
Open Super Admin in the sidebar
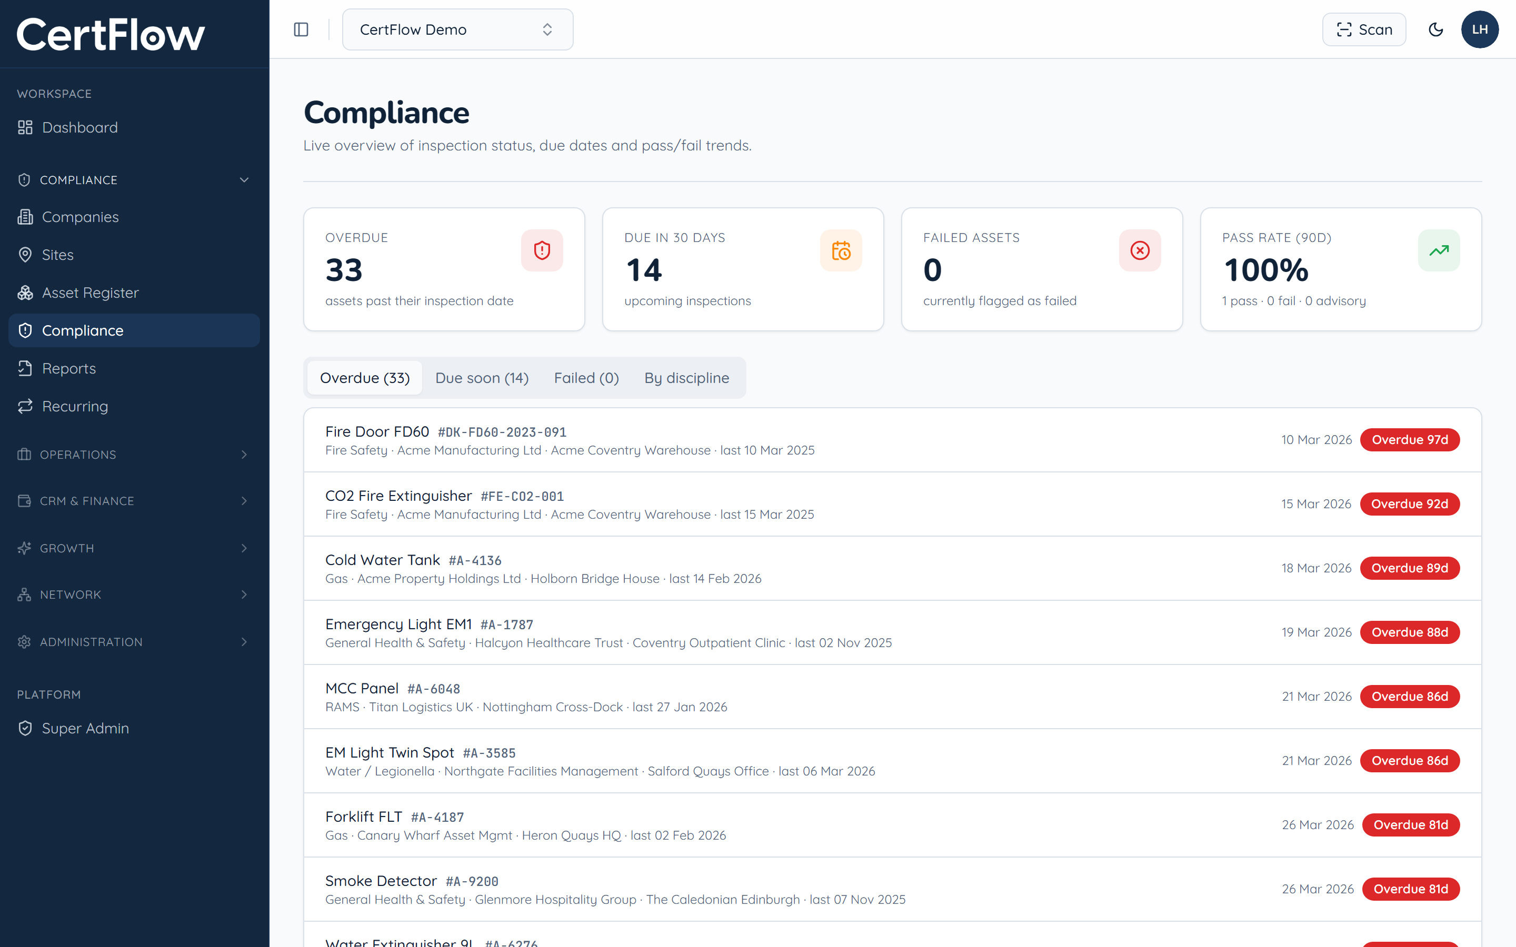[134, 729]
